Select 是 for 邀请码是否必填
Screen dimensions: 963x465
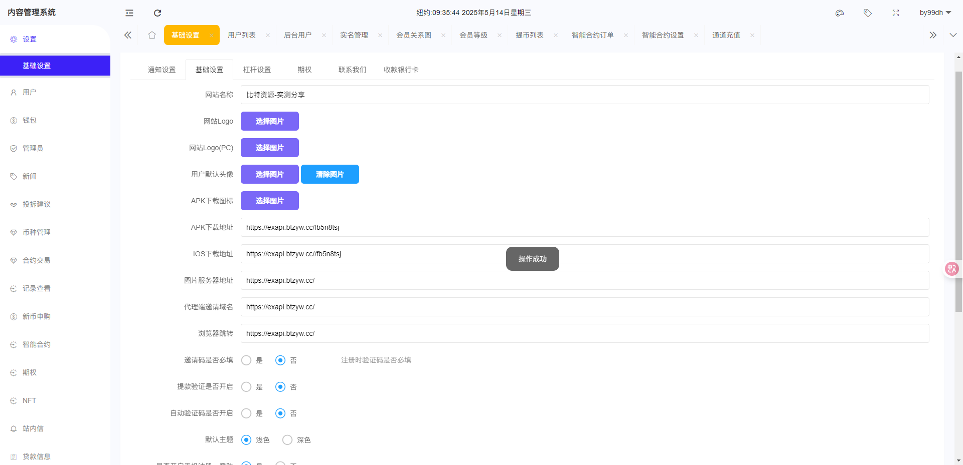(246, 360)
